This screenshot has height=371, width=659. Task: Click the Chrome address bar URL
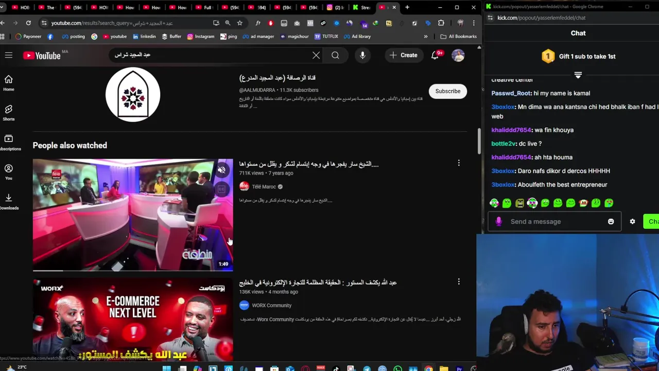[x=112, y=23]
